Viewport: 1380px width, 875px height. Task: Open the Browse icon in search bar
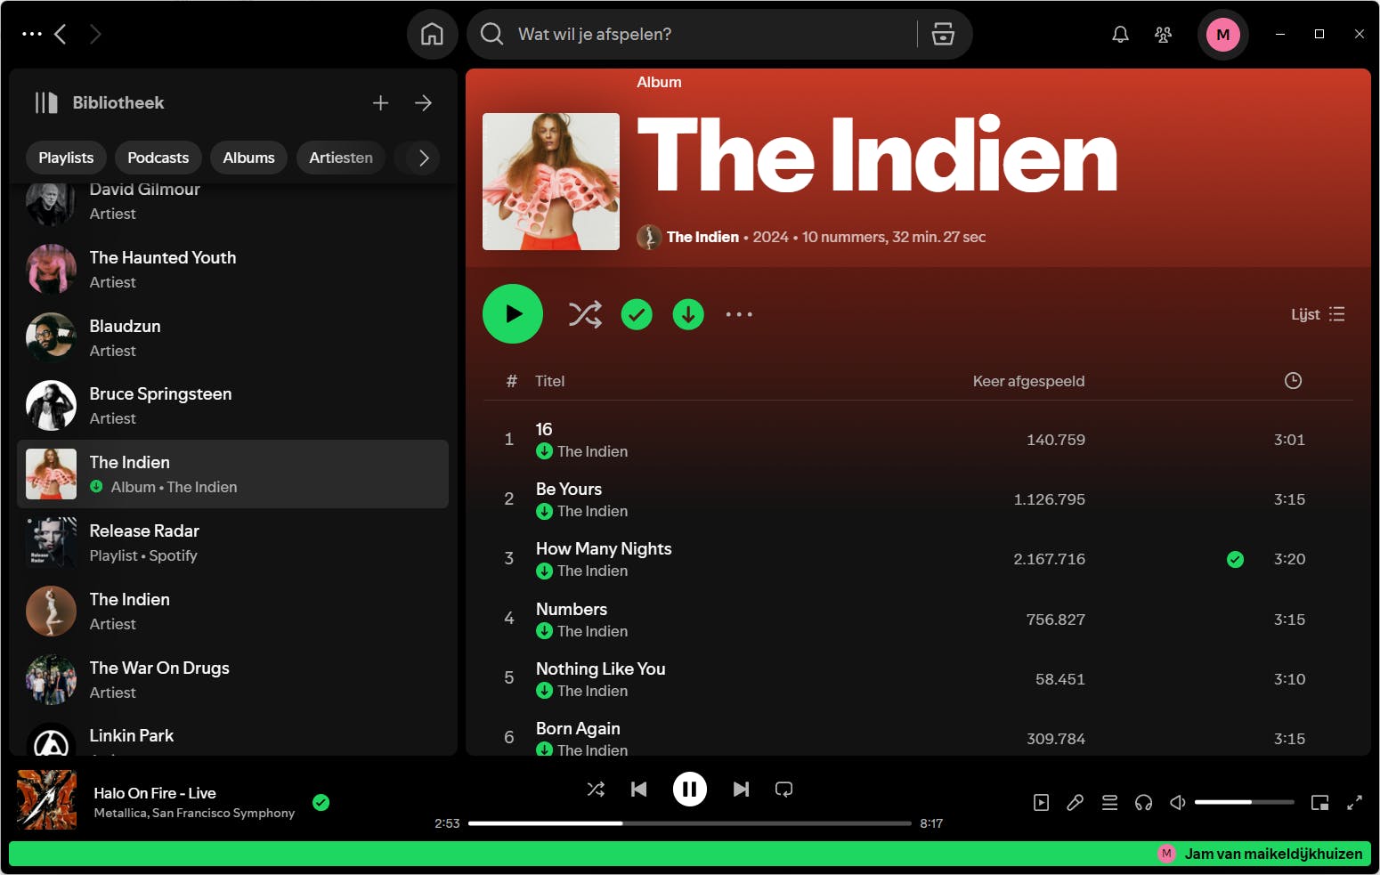[943, 34]
